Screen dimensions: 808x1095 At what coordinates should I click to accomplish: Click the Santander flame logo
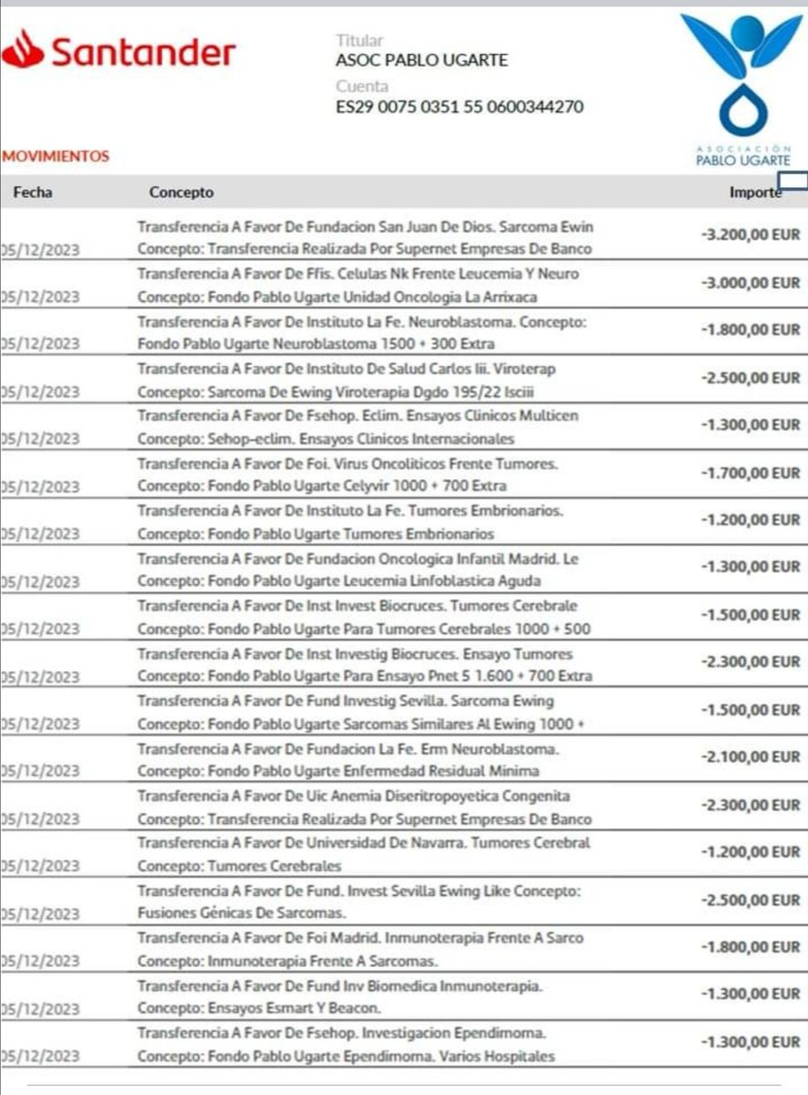(22, 50)
